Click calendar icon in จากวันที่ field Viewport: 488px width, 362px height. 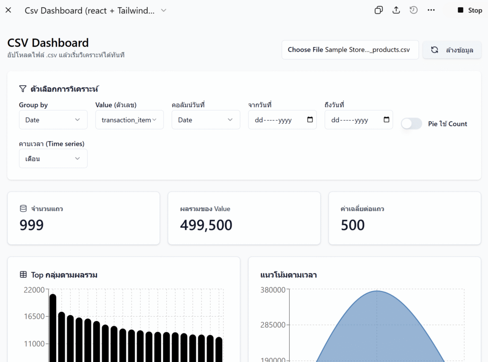click(310, 120)
